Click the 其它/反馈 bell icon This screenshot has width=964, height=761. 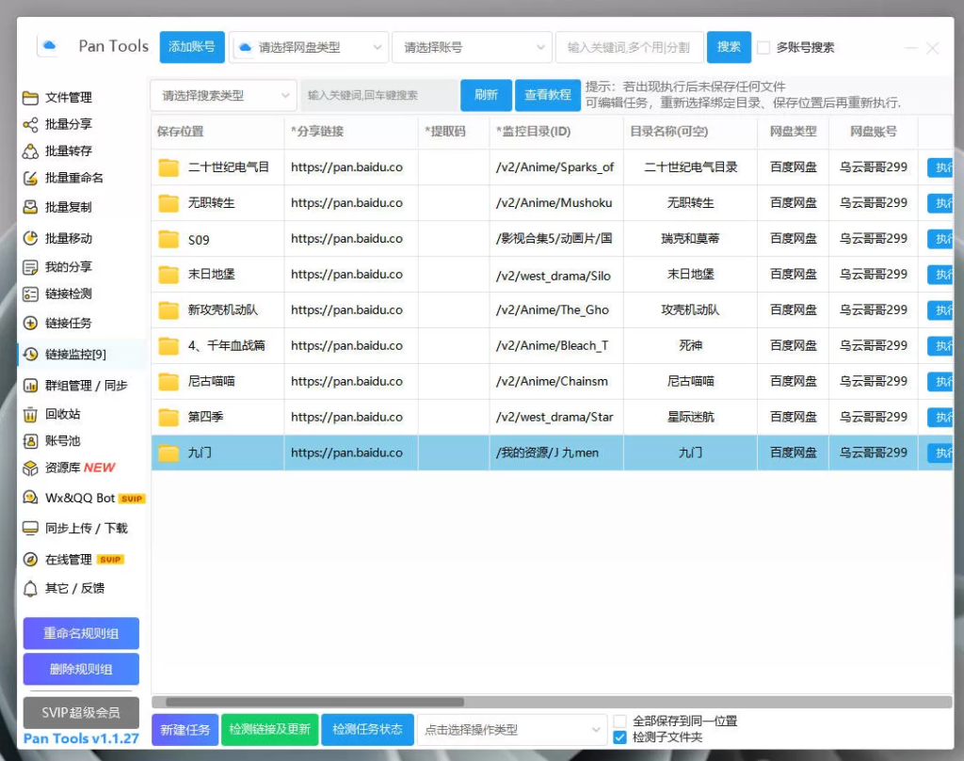coord(30,589)
